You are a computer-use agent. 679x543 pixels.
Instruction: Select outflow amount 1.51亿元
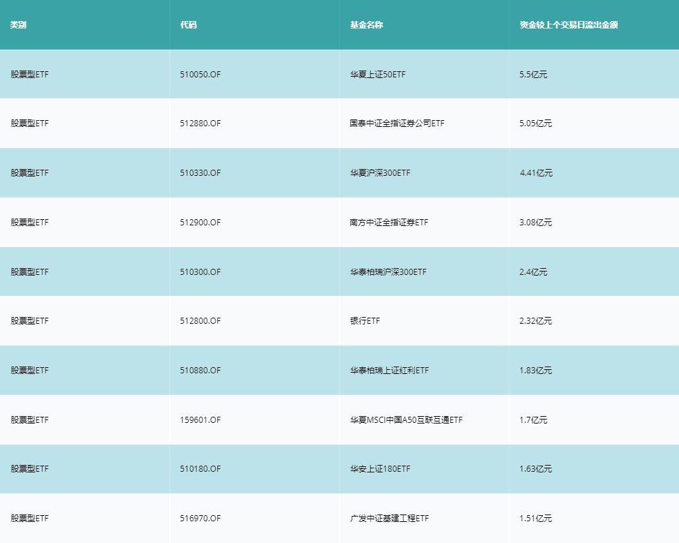point(536,518)
